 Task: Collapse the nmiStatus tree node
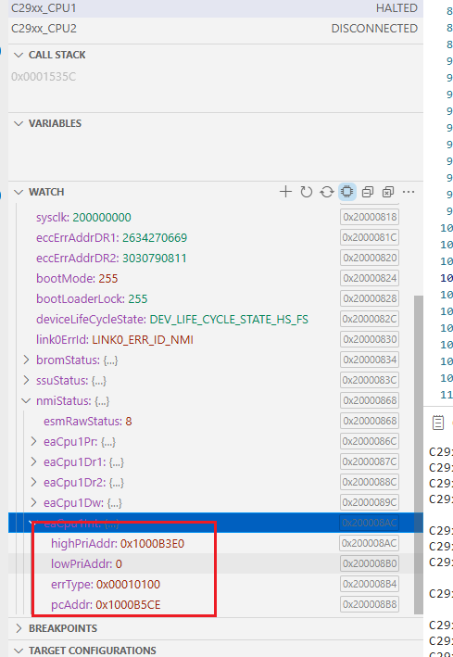pyautogui.click(x=26, y=401)
